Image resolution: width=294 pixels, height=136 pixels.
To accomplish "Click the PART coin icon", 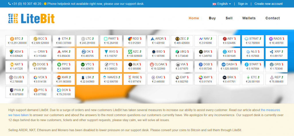I will [106, 39].
